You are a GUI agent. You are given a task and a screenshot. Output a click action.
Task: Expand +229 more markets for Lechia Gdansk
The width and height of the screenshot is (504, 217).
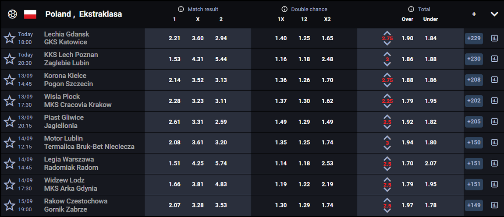474,38
